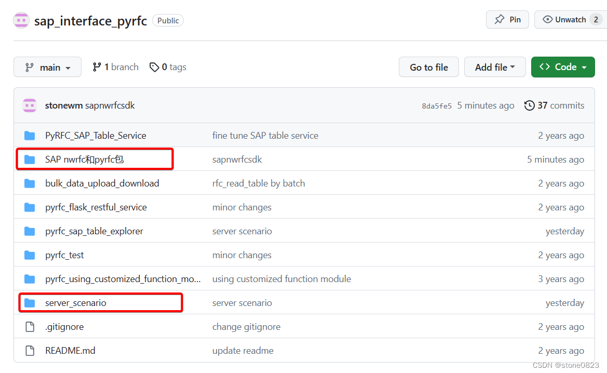Open 'server scenario' commit for pyrfc_sap_table_explorer
Image resolution: width=607 pixels, height=373 pixels.
(x=242, y=231)
